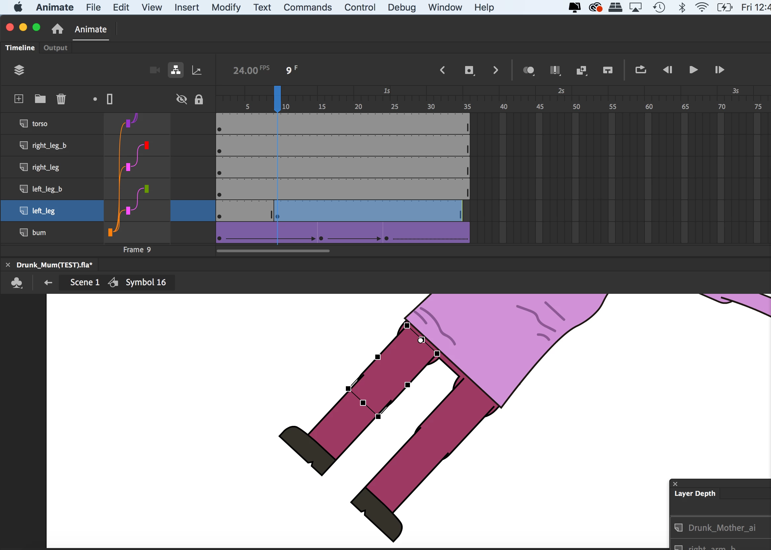This screenshot has height=550, width=771.
Task: Click the Onion Skin button
Action: pos(528,70)
